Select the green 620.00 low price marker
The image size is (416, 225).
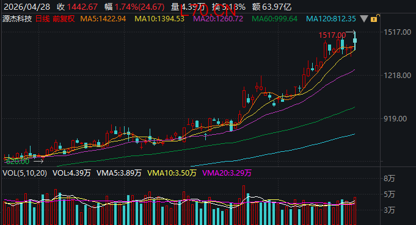(x=18, y=161)
